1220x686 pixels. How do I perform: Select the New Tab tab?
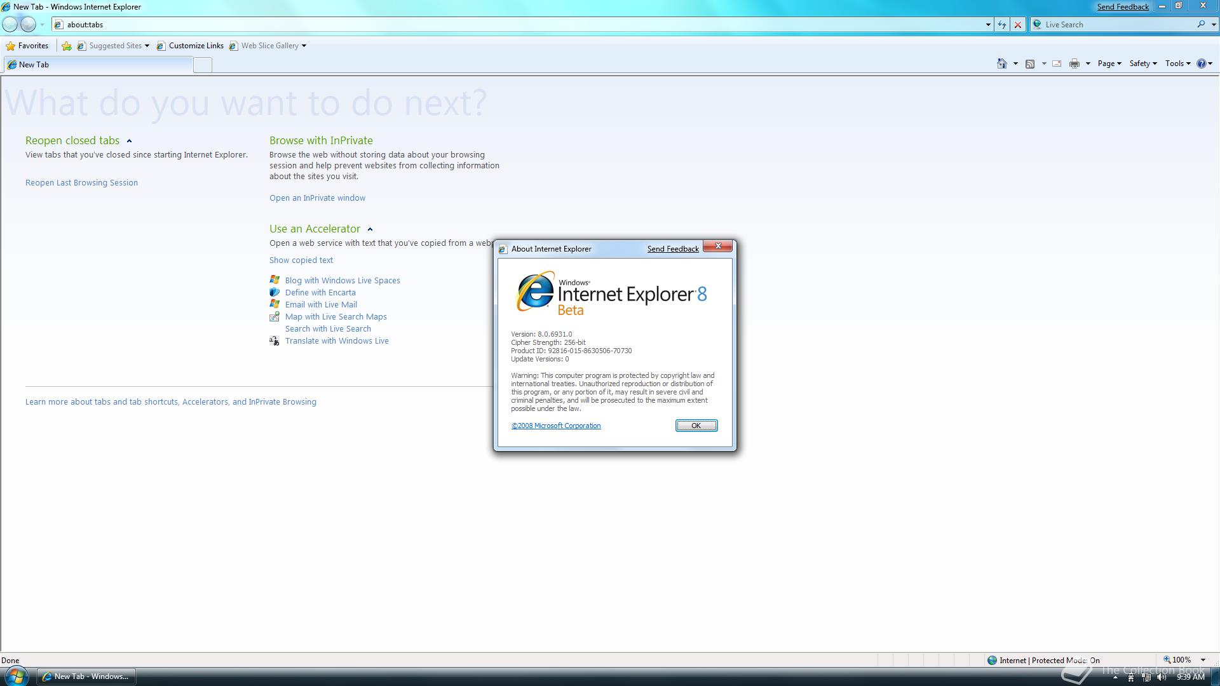coord(98,65)
